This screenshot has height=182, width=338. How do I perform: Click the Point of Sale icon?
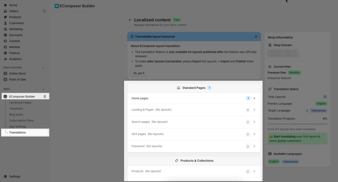[5, 80]
